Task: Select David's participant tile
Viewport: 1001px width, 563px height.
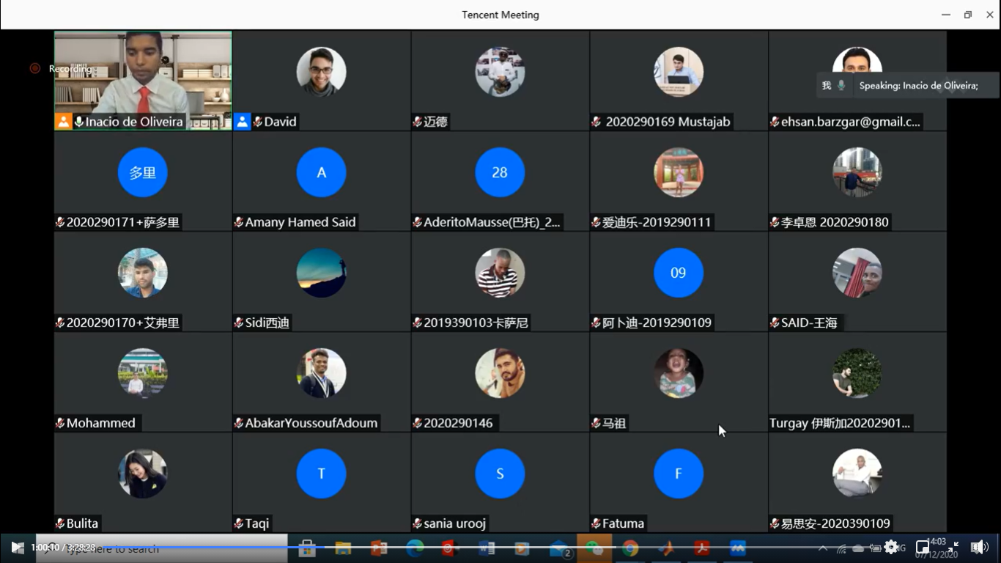Action: (x=321, y=81)
